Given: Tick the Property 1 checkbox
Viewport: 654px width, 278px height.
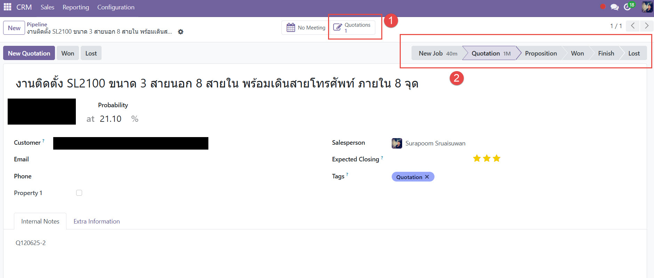Looking at the screenshot, I should point(79,193).
